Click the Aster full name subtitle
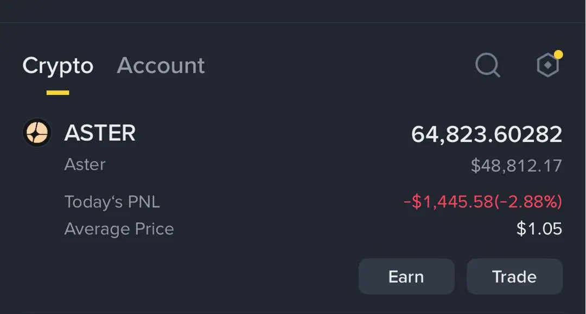Image resolution: width=586 pixels, height=314 pixels. pos(85,165)
